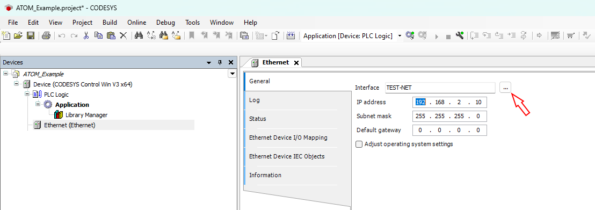Image resolution: width=595 pixels, height=210 pixels.
Task: Open the Debug menu
Action: [166, 23]
